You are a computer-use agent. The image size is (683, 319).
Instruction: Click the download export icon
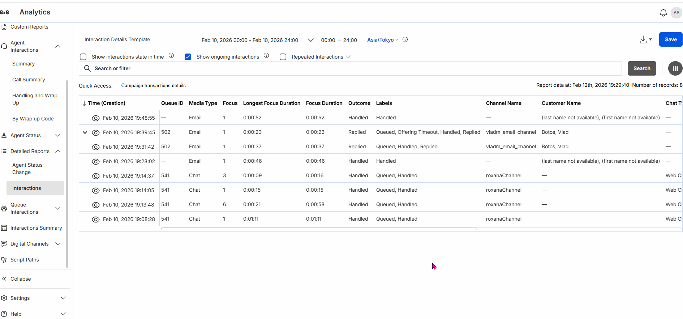click(x=643, y=40)
